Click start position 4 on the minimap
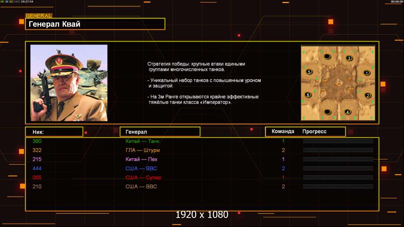Viewport: 404px width, 227px height. tap(348, 112)
